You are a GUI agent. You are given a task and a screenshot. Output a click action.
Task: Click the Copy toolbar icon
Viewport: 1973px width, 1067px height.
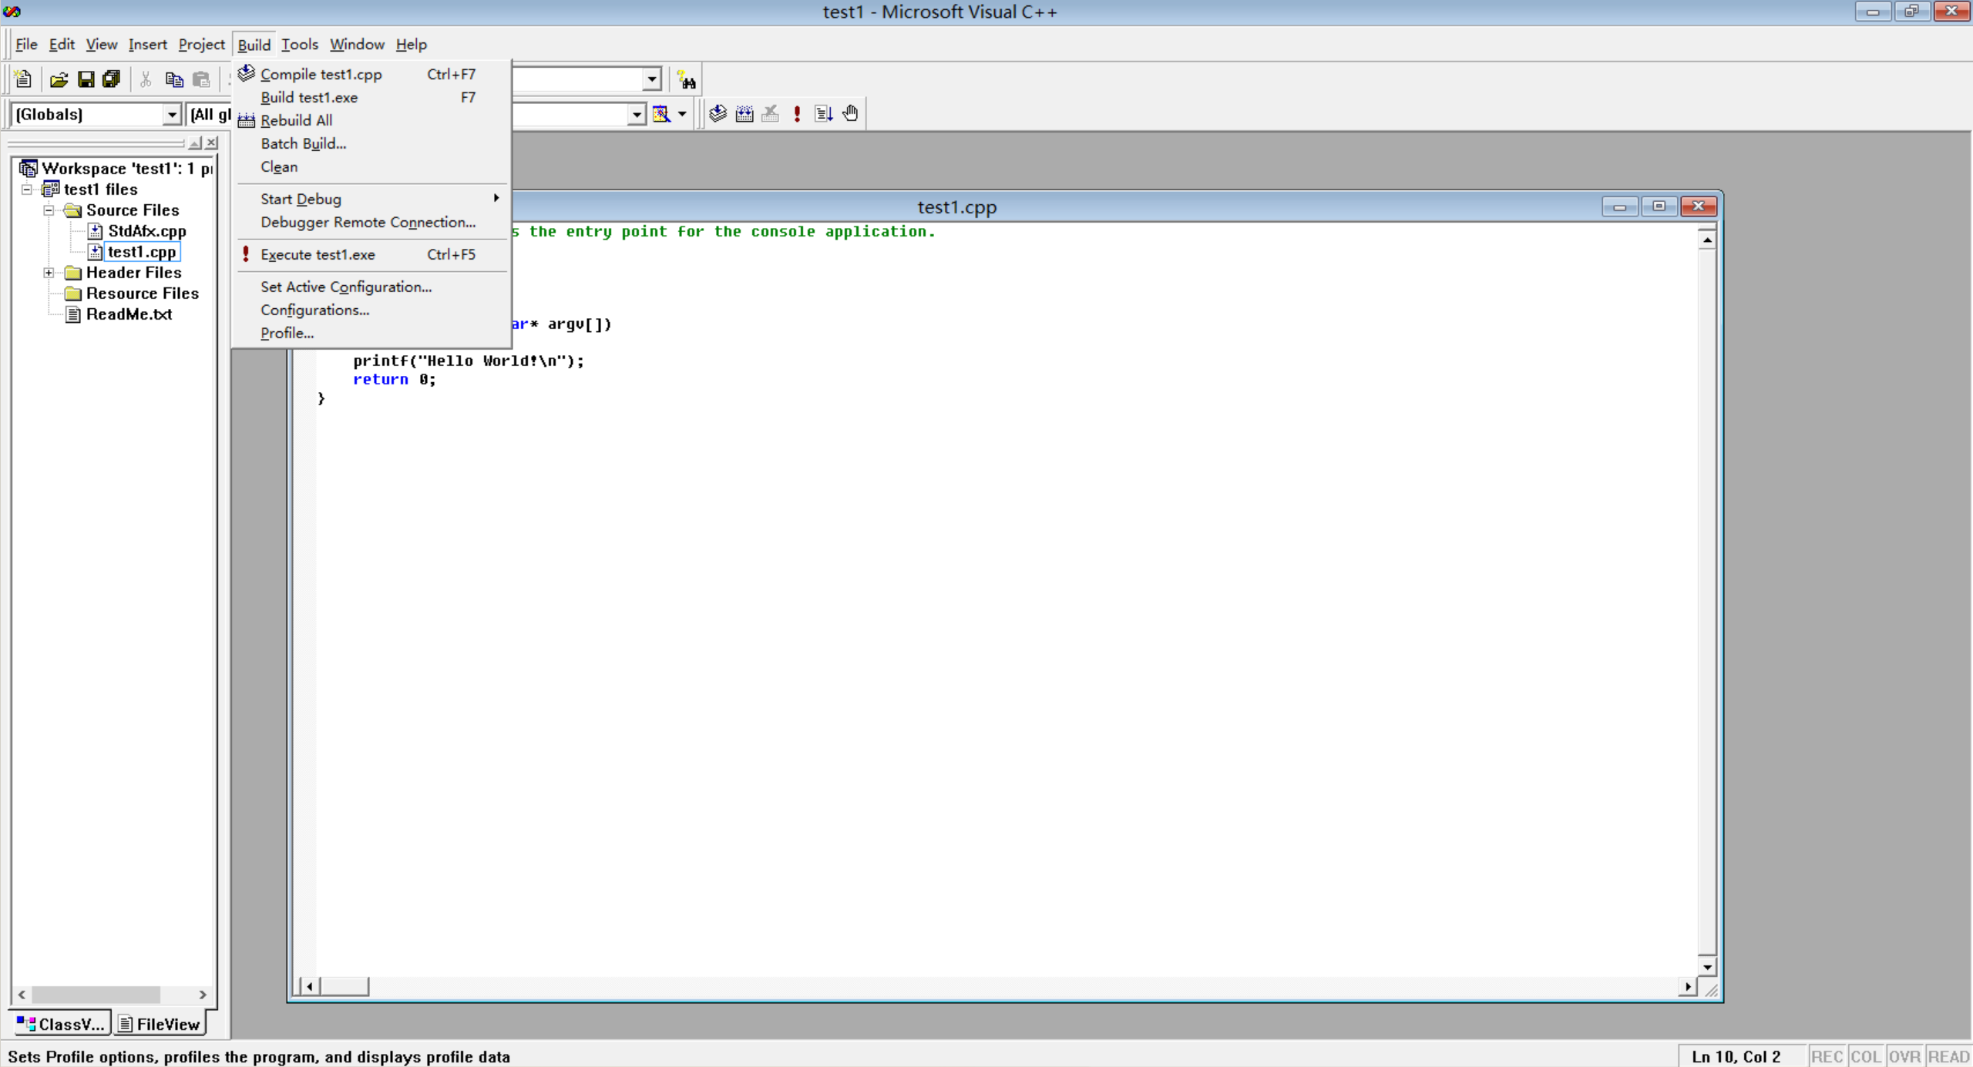coord(174,79)
